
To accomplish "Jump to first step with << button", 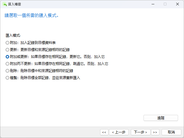I will (104, 132).
